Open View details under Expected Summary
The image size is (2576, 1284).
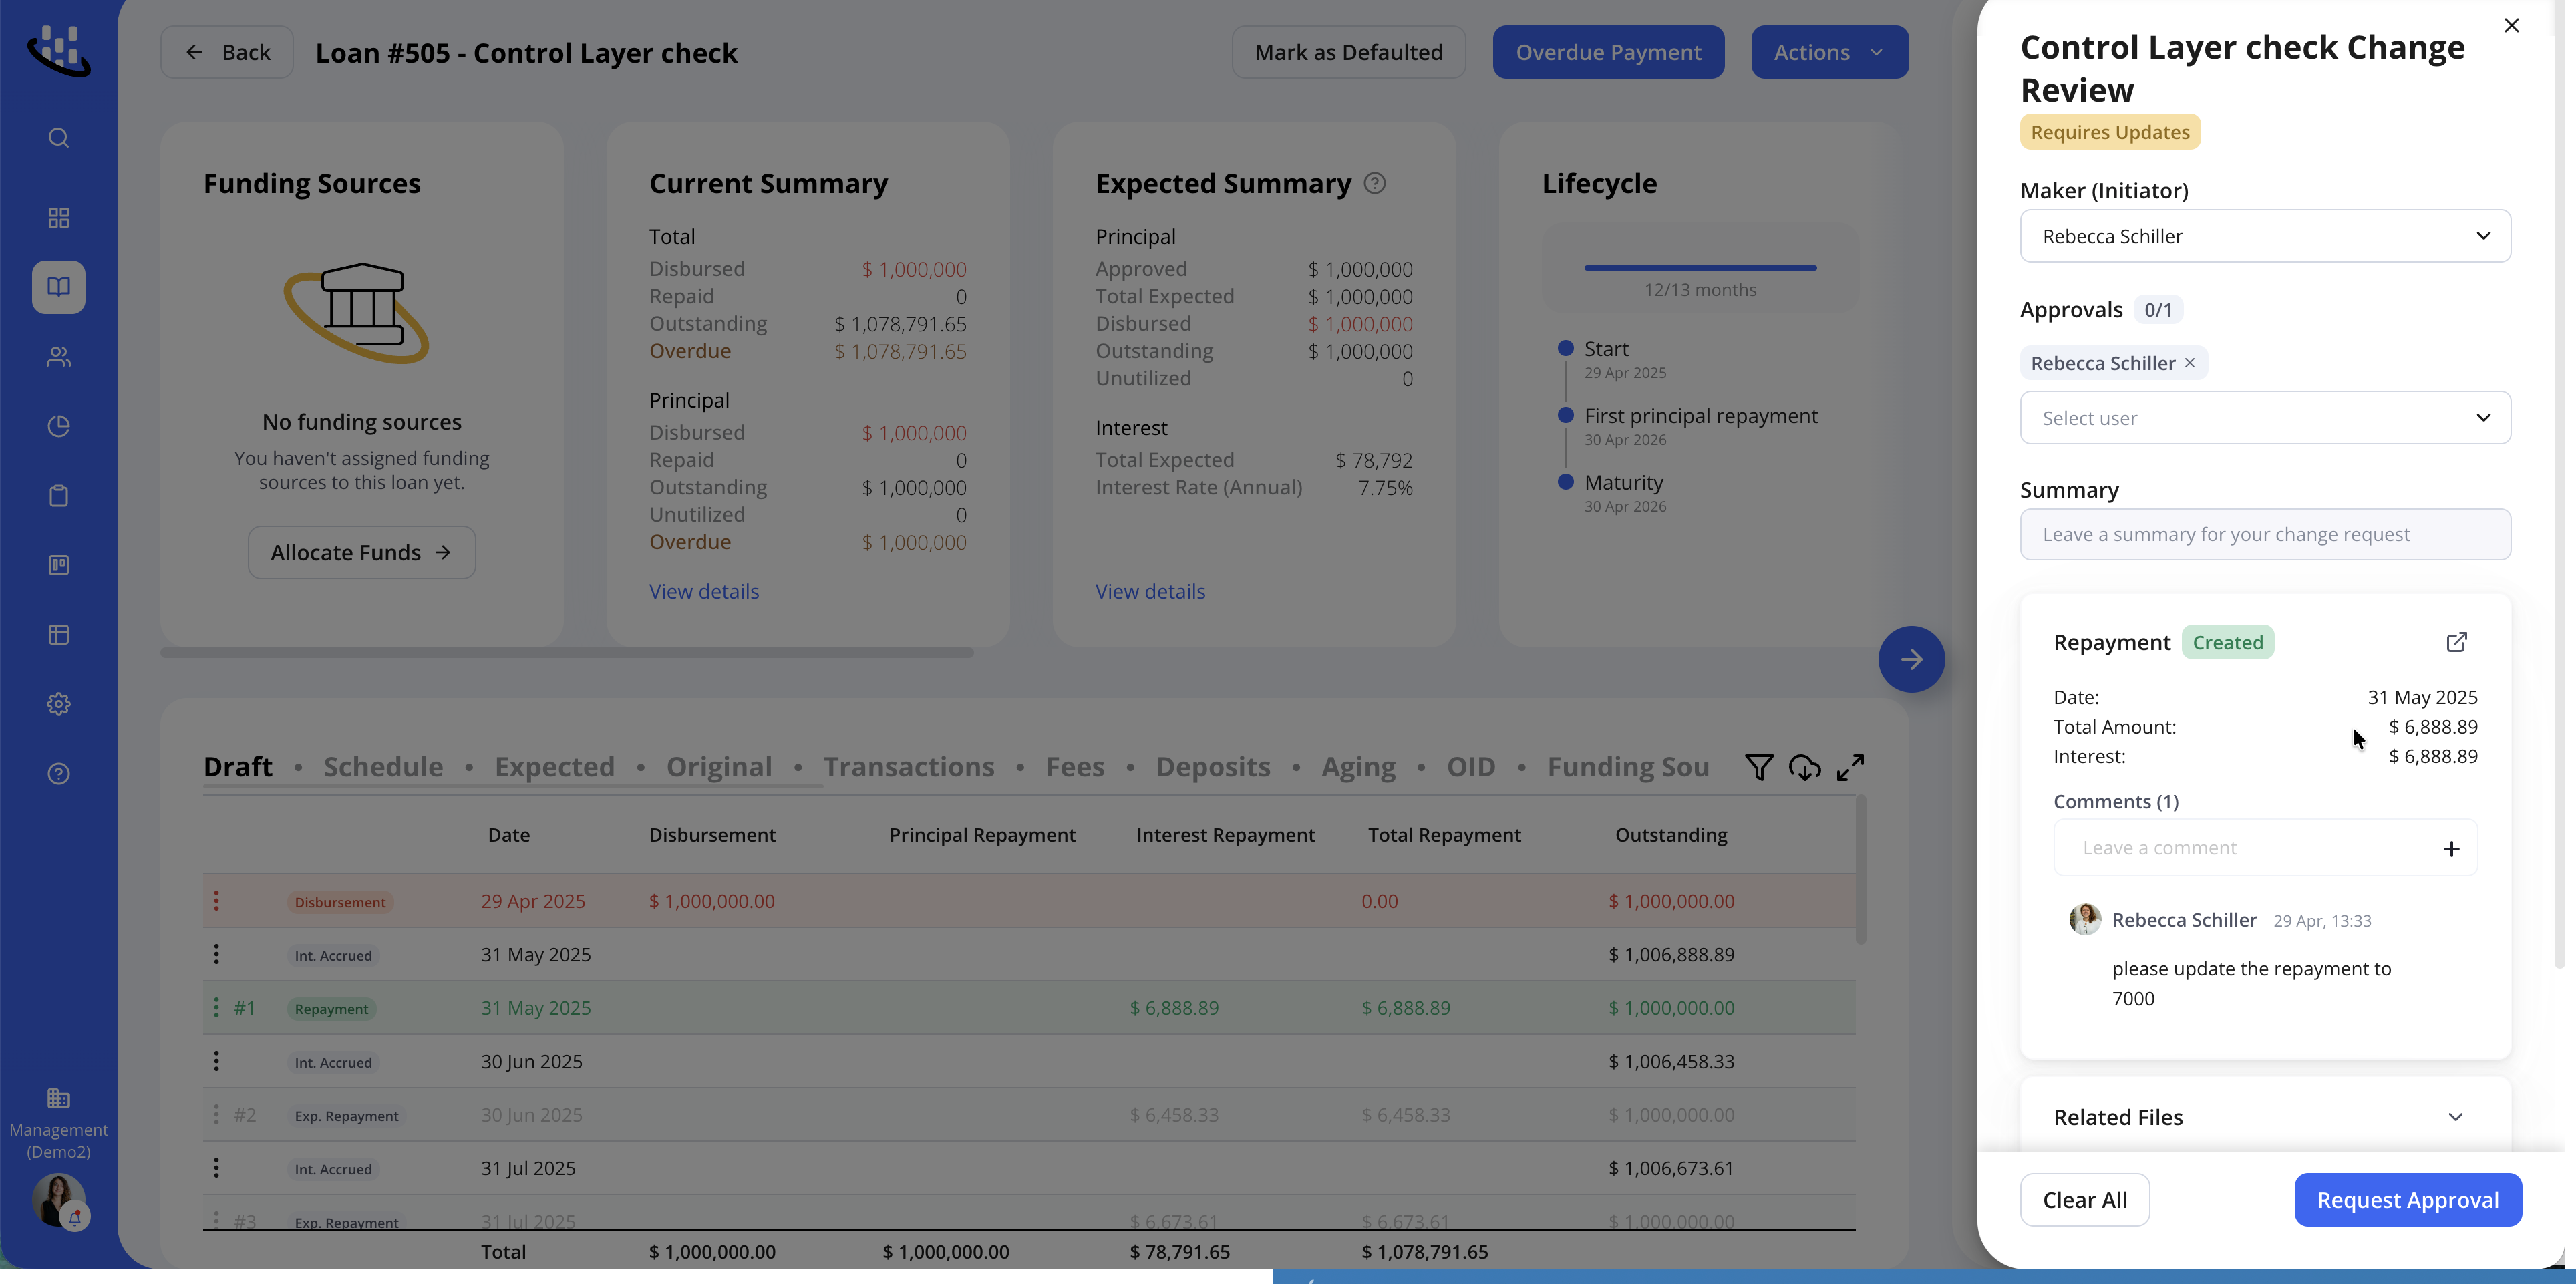[x=1150, y=592]
